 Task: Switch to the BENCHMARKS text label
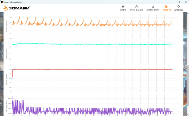tap(136, 10)
